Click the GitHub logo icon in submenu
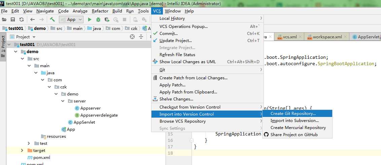Screen dimensions: 381x165 coord(266,135)
